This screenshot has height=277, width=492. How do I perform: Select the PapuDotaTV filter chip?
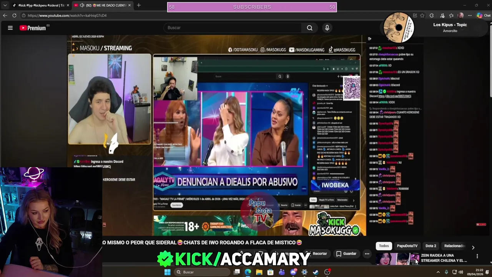pos(407,246)
